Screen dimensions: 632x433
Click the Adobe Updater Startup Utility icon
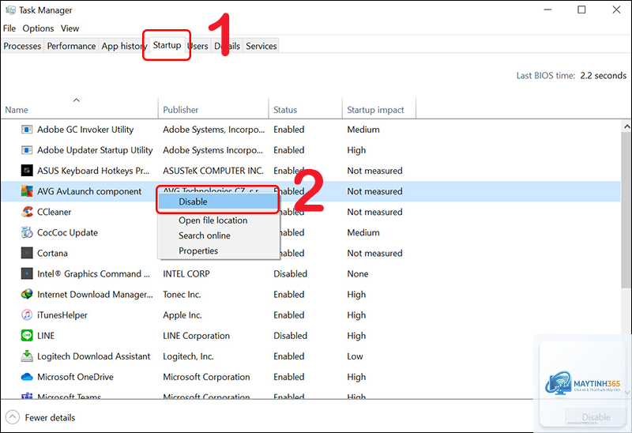click(x=27, y=150)
